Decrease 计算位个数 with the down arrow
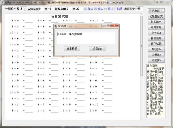The image size is (173, 128). pyautogui.click(x=25, y=10)
